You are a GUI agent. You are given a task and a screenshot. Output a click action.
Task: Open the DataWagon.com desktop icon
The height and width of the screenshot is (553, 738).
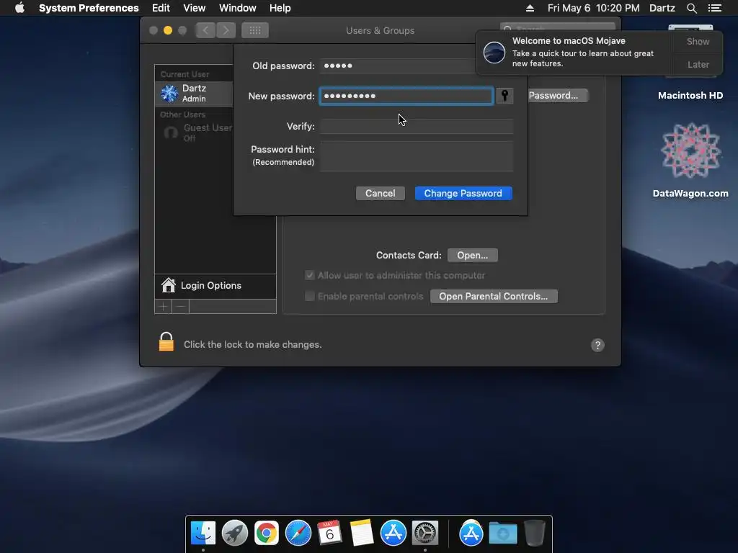pyautogui.click(x=690, y=150)
